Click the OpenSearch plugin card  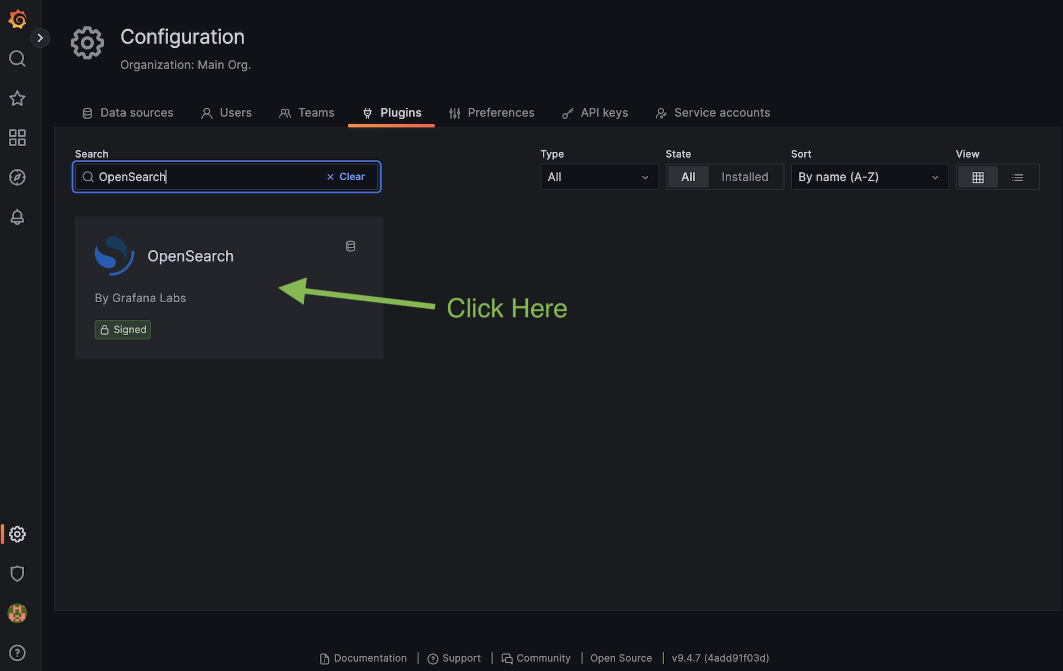(229, 287)
